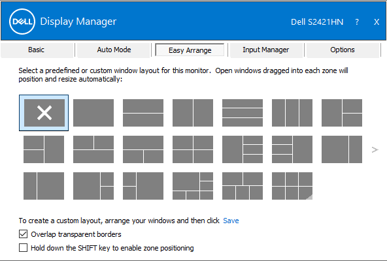Switch to the Basic tab

tap(37, 50)
